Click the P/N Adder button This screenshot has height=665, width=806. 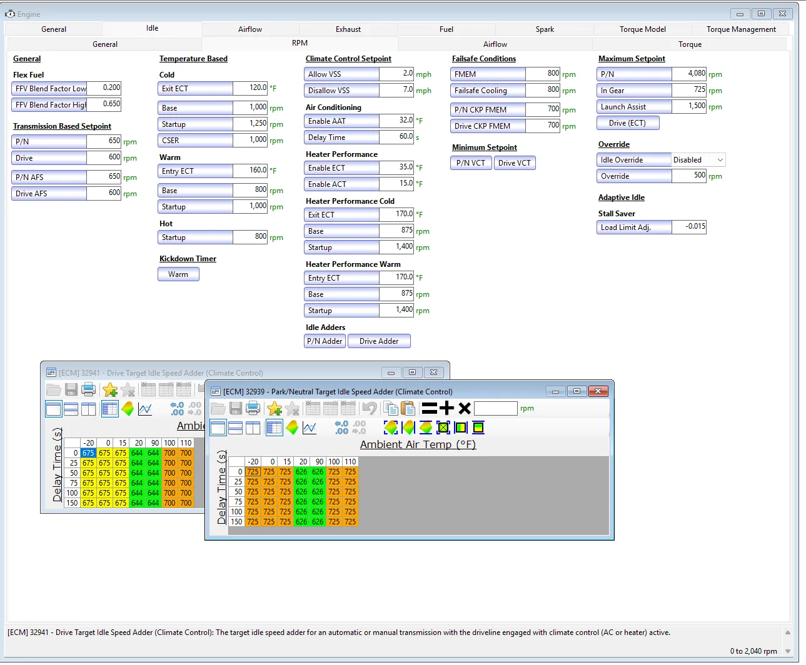pos(325,341)
